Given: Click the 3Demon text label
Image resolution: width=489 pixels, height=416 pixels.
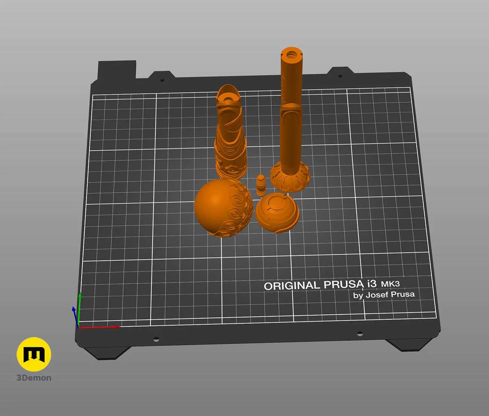Looking at the screenshot, I should tap(34, 378).
